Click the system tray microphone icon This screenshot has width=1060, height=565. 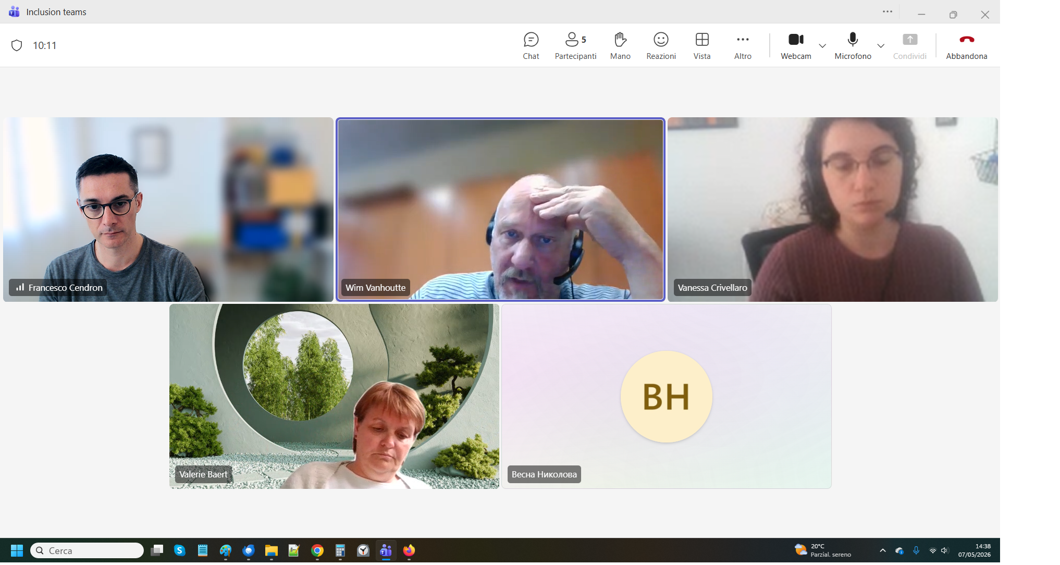[916, 550]
